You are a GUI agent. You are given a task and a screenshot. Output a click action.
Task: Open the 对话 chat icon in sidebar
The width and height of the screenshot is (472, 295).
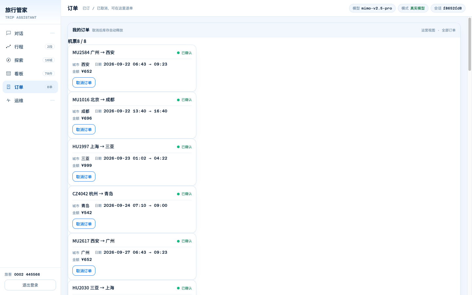point(9,33)
